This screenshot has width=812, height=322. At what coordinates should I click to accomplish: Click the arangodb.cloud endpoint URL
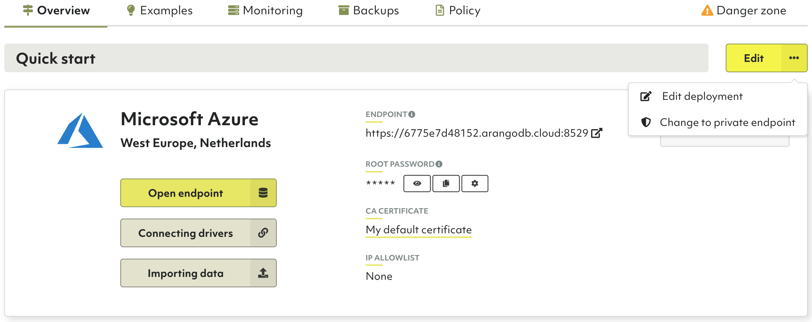tap(477, 133)
